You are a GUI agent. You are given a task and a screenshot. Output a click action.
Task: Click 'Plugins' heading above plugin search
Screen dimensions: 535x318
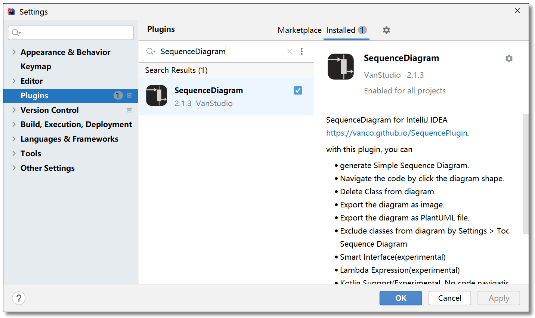click(x=161, y=29)
